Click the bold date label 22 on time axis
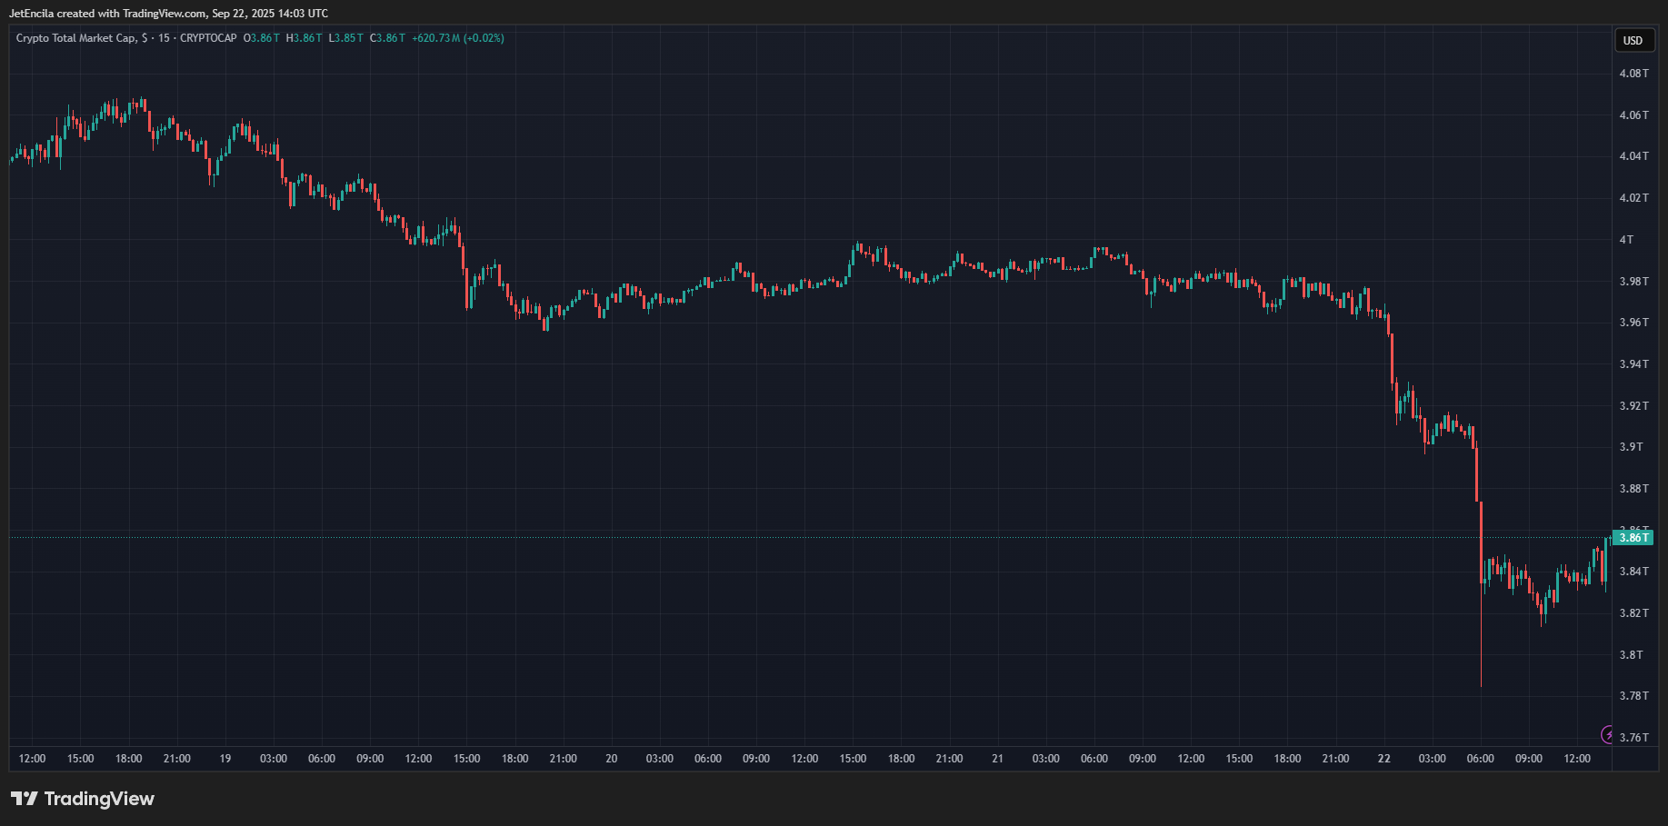This screenshot has height=826, width=1668. 1383,759
